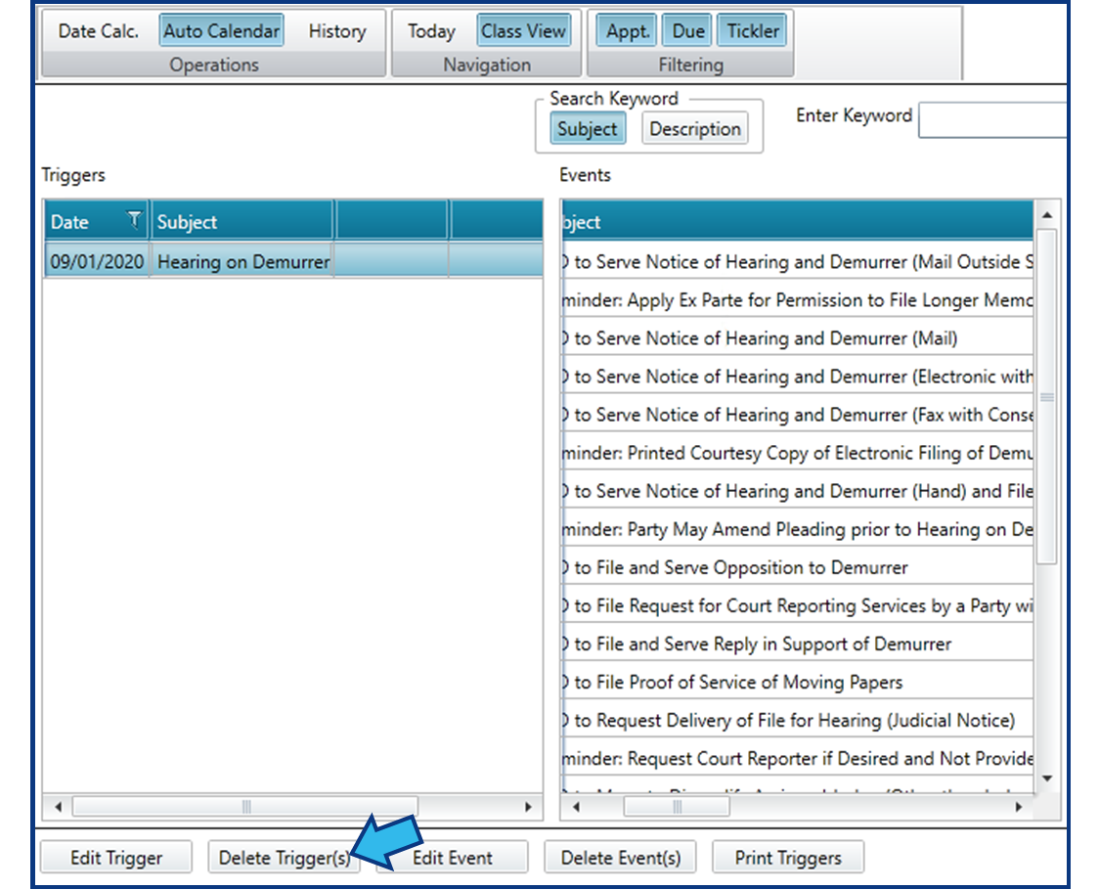The height and width of the screenshot is (890, 1099).
Task: Click the Edit Trigger button
Action: (116, 858)
